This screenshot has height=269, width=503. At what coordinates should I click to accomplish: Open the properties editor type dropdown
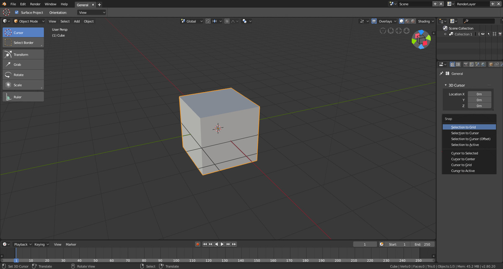[x=443, y=64]
